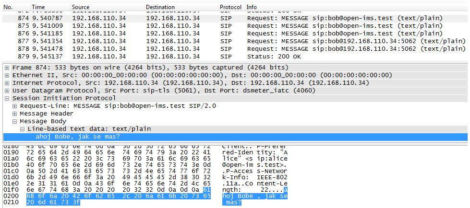This screenshot has width=470, height=208.
Task: Click hex bytes row at offset 01f0
Action: tap(119, 190)
